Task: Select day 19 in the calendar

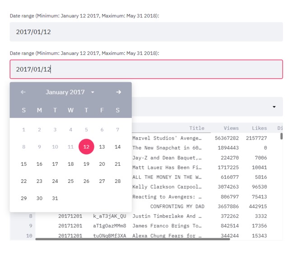Action: coord(86,164)
